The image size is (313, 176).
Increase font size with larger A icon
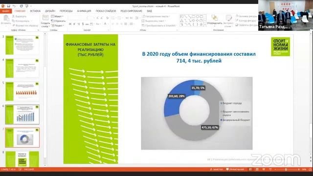(97, 18)
